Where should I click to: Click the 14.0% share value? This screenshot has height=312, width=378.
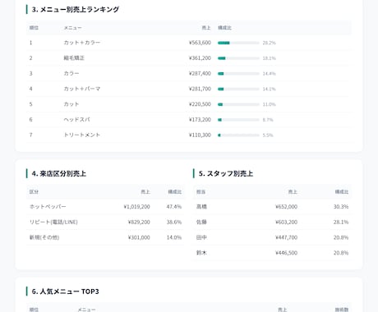174,237
